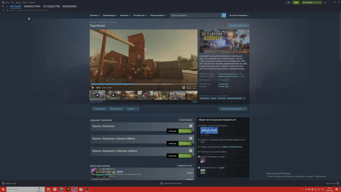Click the video progress bar

click(144, 84)
